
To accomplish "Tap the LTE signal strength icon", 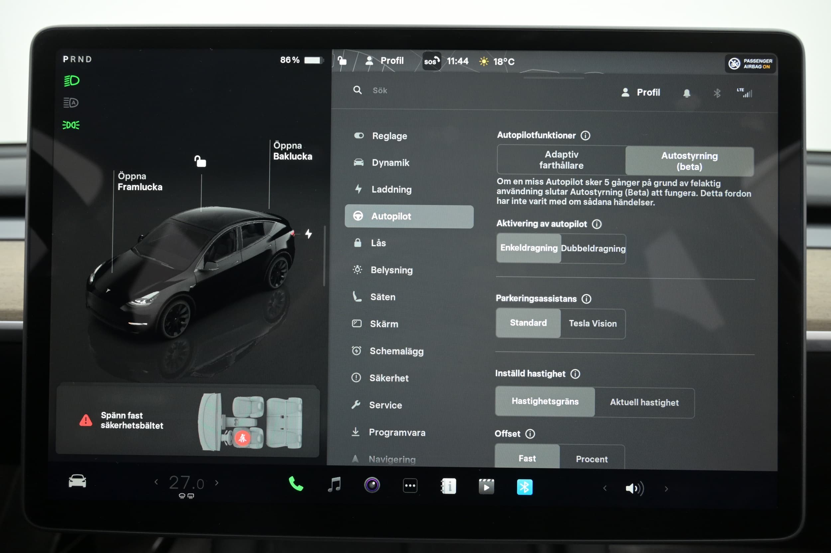I will [744, 93].
